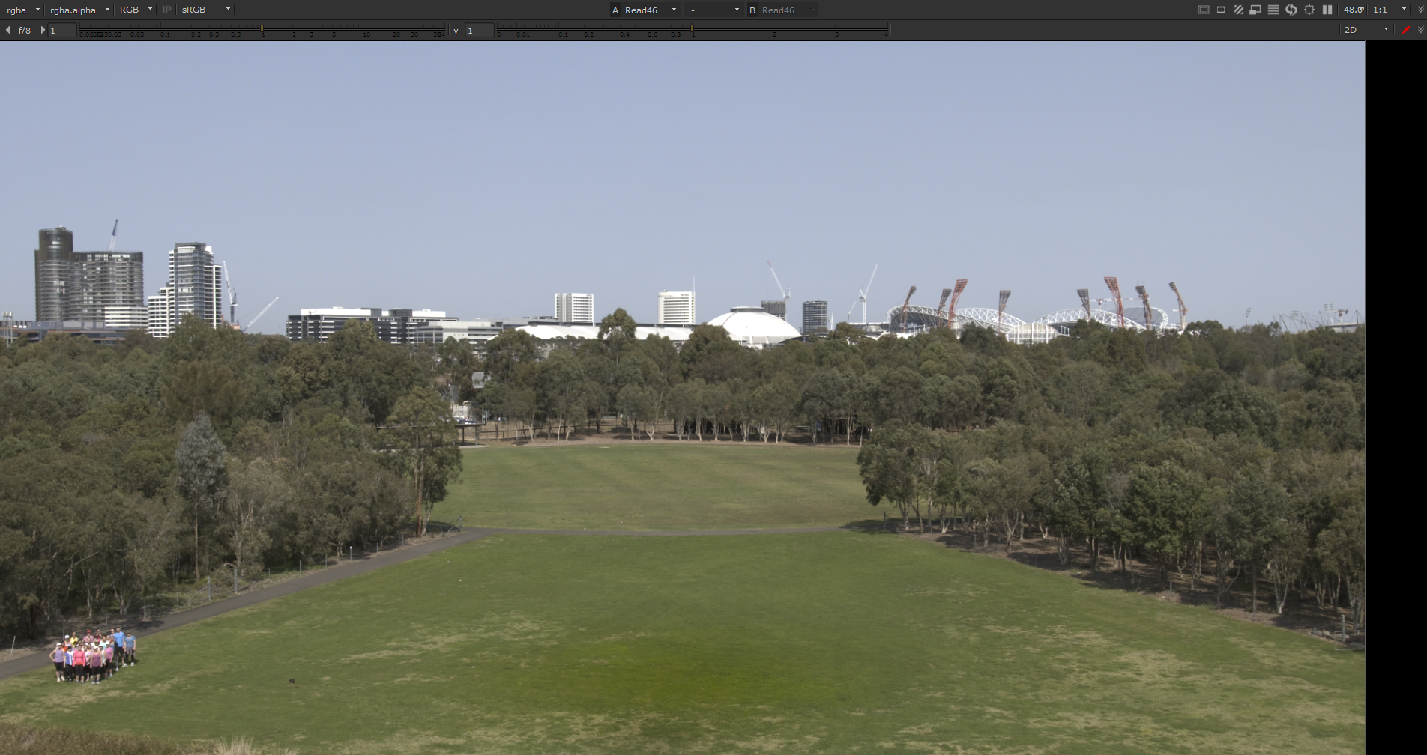The height and width of the screenshot is (755, 1427).
Task: Open the rgba layer dropdown
Action: [x=22, y=10]
